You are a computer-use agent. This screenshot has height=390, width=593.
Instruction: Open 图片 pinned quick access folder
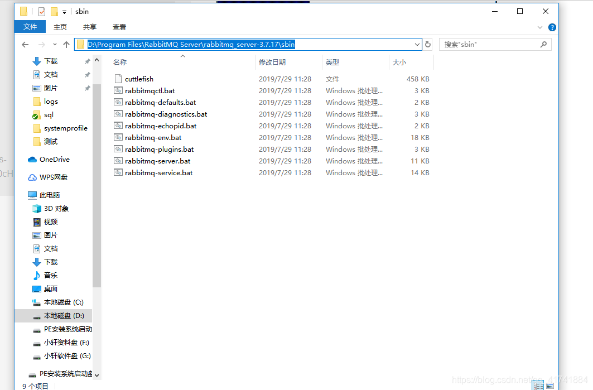tap(51, 88)
